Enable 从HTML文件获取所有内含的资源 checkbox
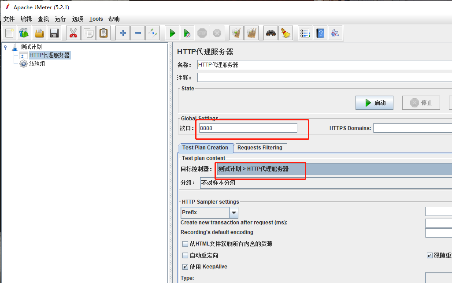The image size is (452, 283). point(185,244)
